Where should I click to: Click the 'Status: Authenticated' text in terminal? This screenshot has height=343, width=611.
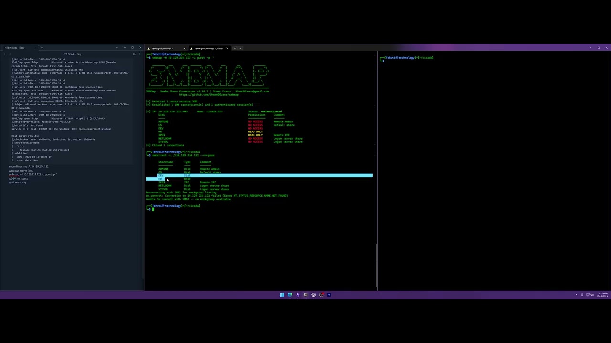264,111
